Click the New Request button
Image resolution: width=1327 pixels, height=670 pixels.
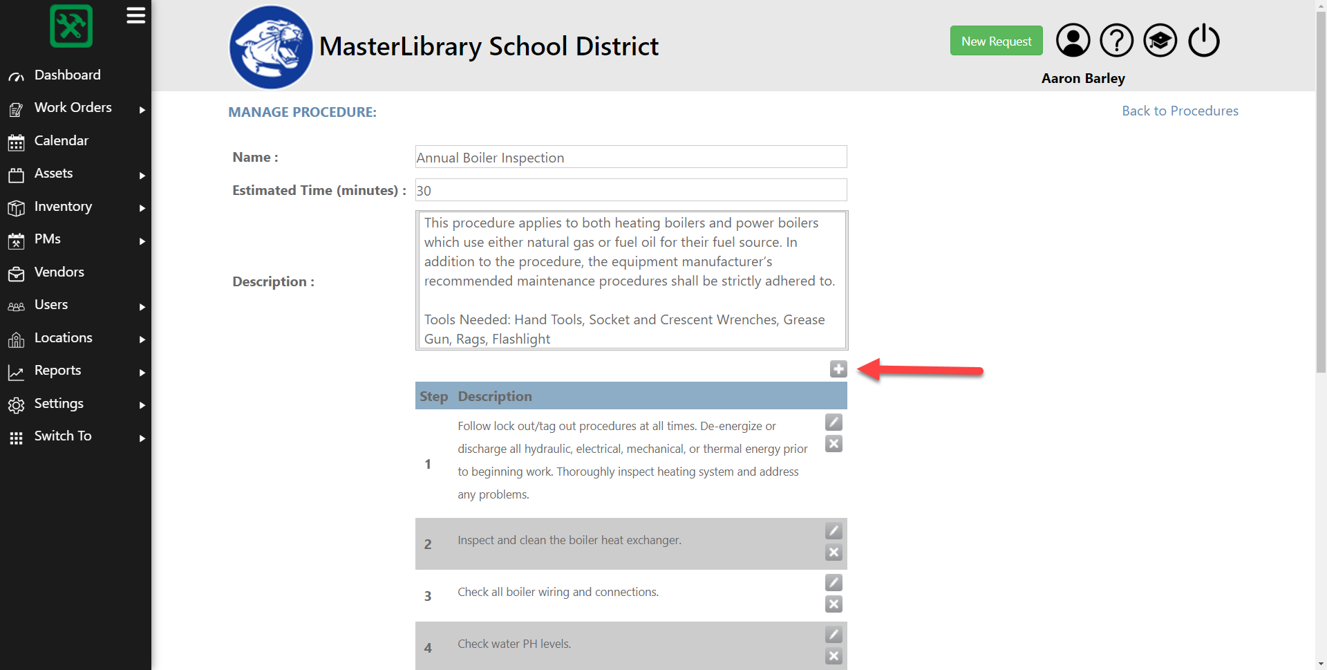click(x=996, y=41)
